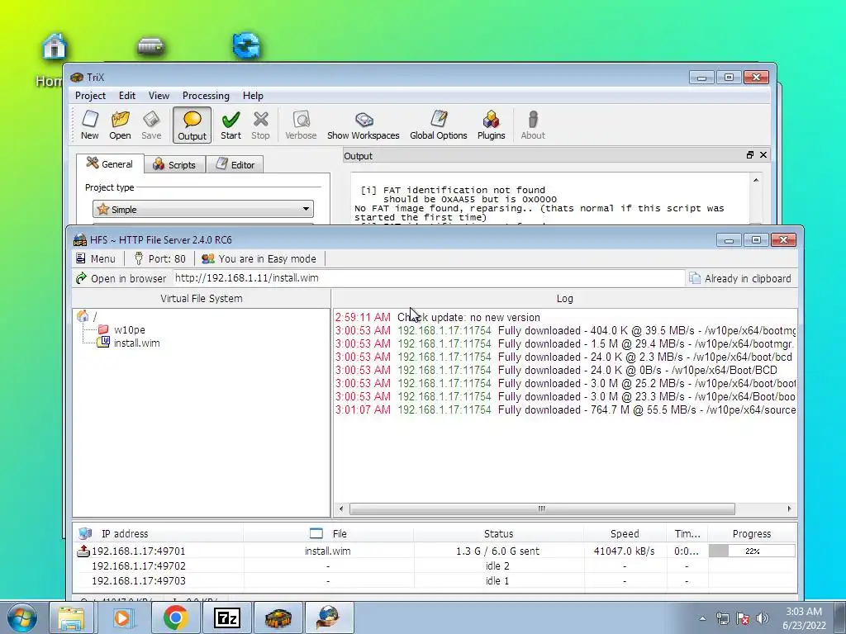The width and height of the screenshot is (846, 634).
Task: Click Show Workspaces in TriX toolbar
Action: click(x=364, y=125)
